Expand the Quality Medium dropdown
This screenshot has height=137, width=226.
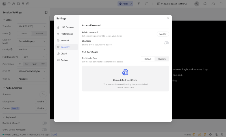32,50
